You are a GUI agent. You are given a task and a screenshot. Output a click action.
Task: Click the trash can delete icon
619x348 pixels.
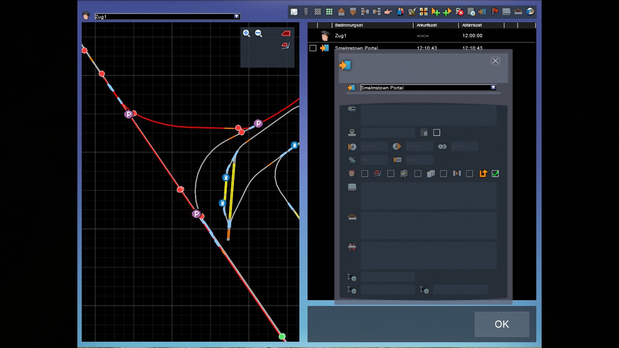click(306, 12)
